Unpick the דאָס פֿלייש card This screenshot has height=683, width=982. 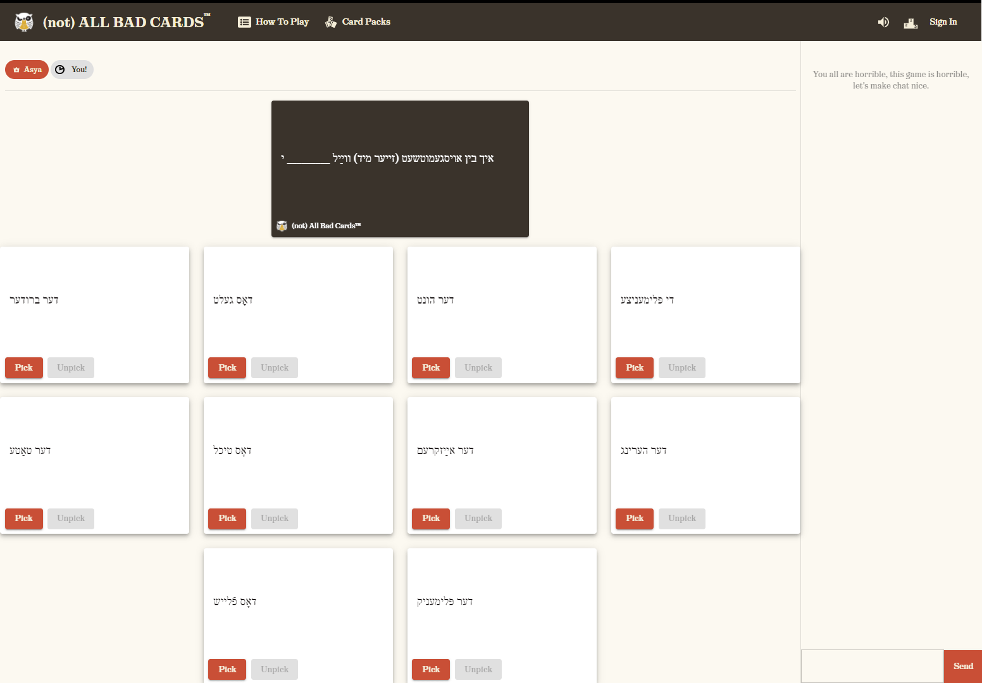[275, 670]
